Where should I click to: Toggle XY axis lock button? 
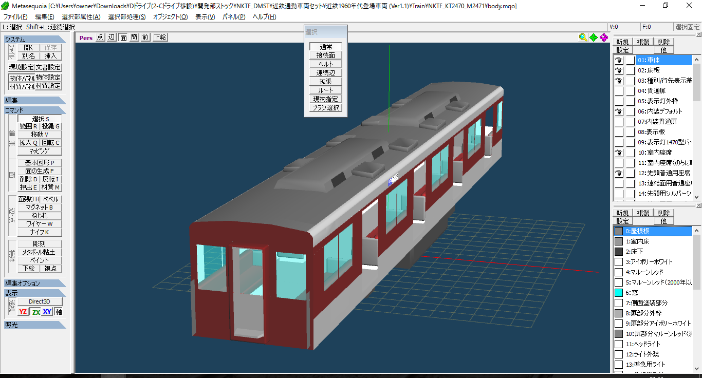coord(47,312)
